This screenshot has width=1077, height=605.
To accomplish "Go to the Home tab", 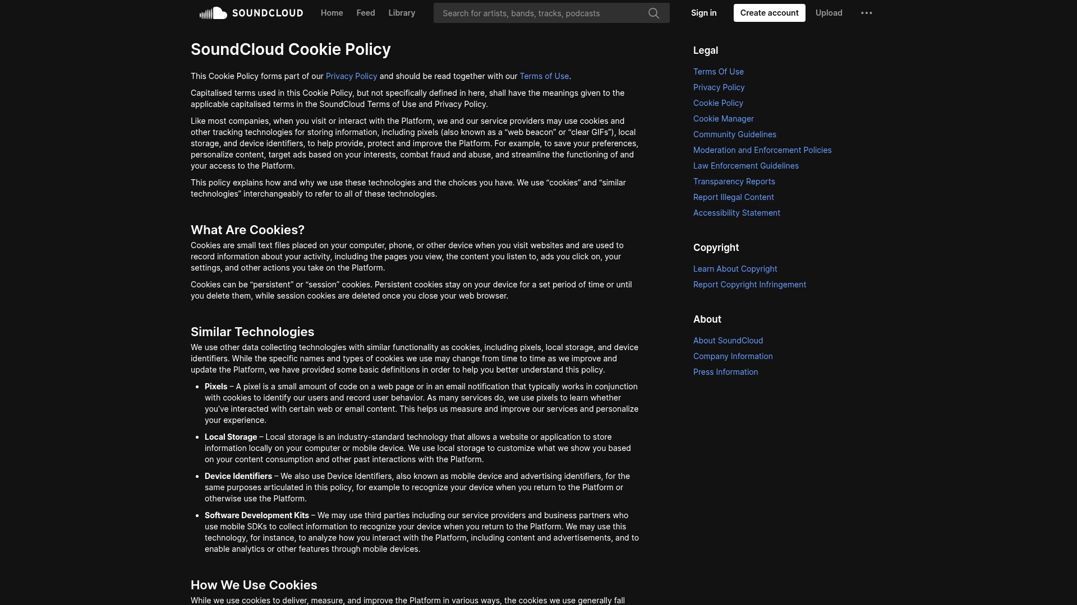I will (x=332, y=13).
